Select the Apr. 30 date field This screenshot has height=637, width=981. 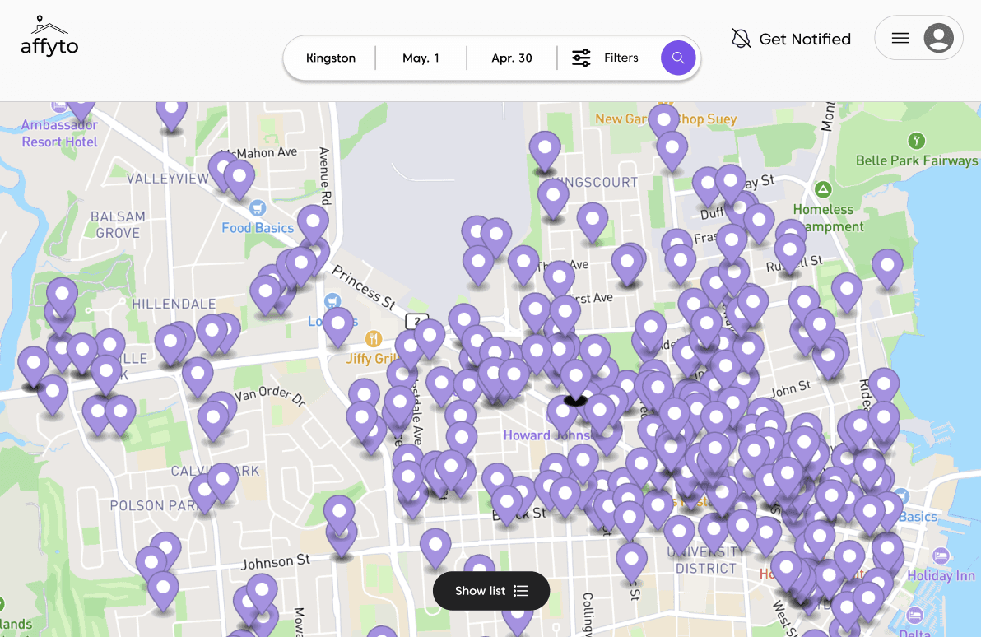512,58
